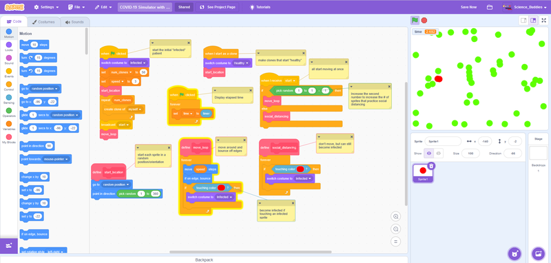Image resolution: width=551 pixels, height=263 pixels.
Task: Collapse the 'all start moving at once' comment
Action: coord(312,62)
